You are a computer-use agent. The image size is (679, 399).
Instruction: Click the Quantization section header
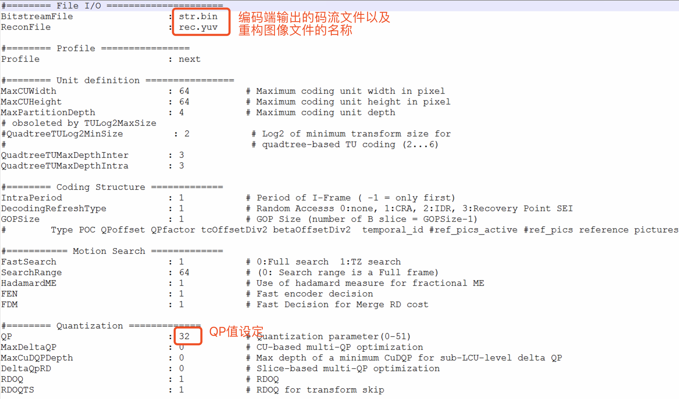pos(90,326)
